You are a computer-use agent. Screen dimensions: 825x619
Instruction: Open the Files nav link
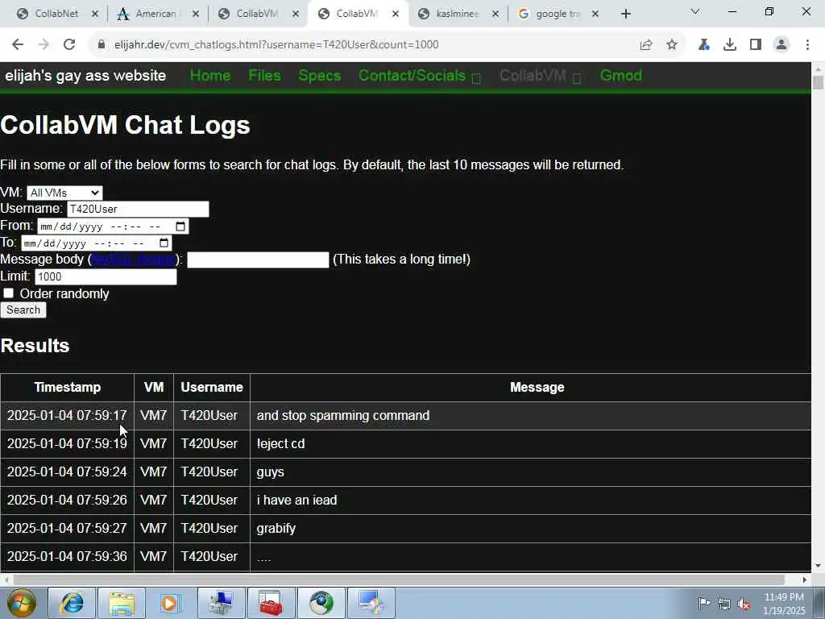(264, 76)
